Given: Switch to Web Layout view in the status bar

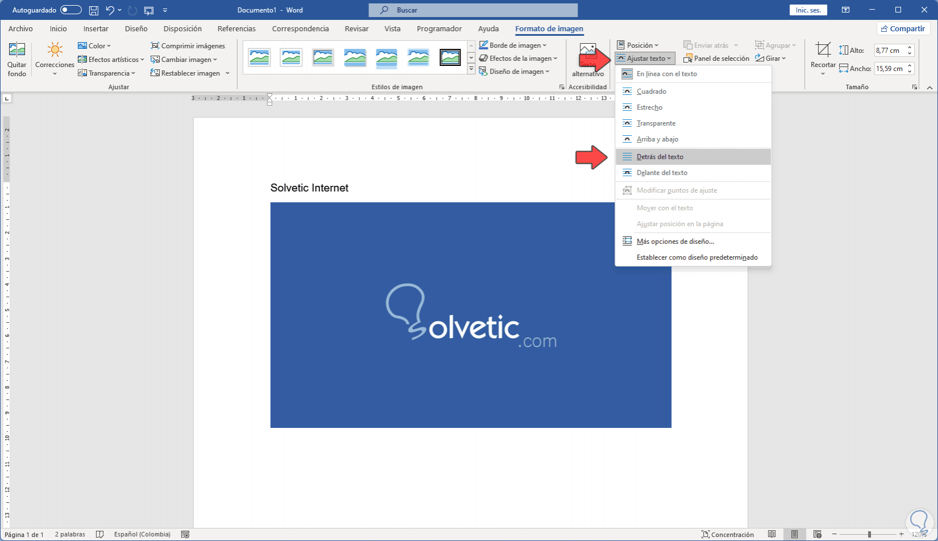Looking at the screenshot, I should pos(817,534).
